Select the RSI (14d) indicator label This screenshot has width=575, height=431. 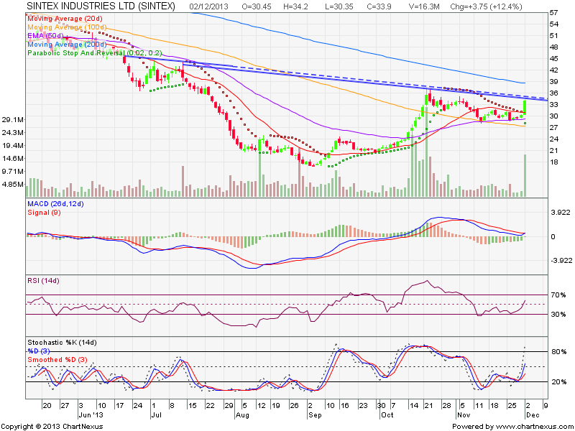coord(43,281)
